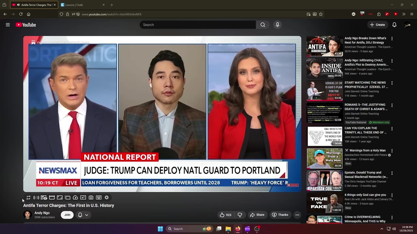This screenshot has width=417, height=234.
Task: Go to YouTube home via the logo
Action: 26,25
